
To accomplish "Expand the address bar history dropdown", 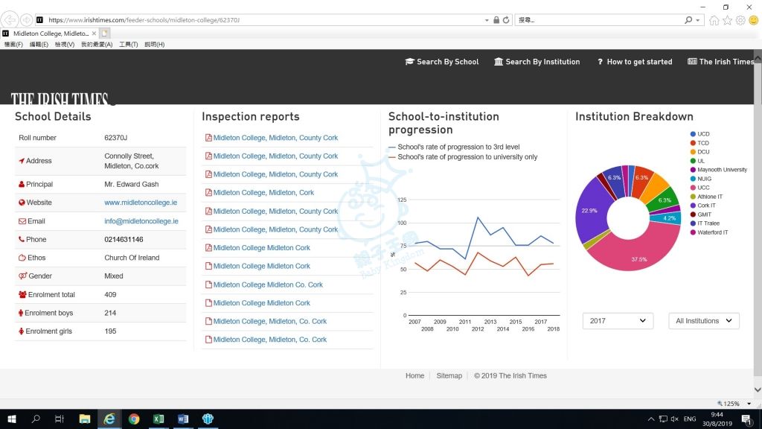I will coord(487,20).
